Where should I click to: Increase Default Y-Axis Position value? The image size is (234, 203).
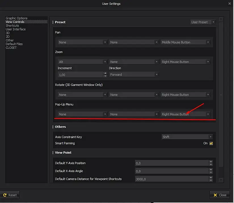click(210, 162)
